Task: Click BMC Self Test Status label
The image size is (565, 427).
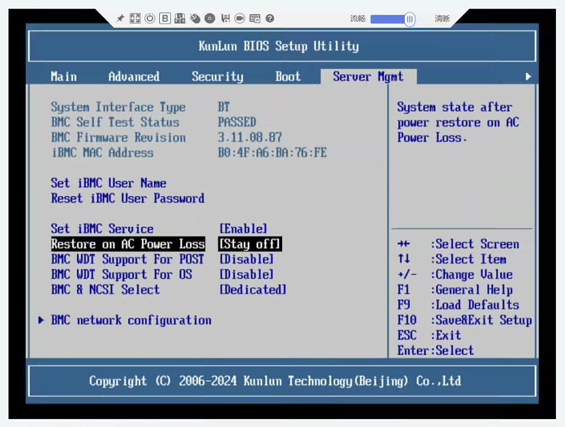Action: point(115,122)
